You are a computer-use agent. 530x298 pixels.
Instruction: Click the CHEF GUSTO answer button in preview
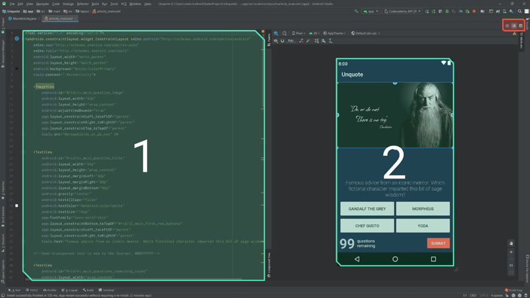367,225
